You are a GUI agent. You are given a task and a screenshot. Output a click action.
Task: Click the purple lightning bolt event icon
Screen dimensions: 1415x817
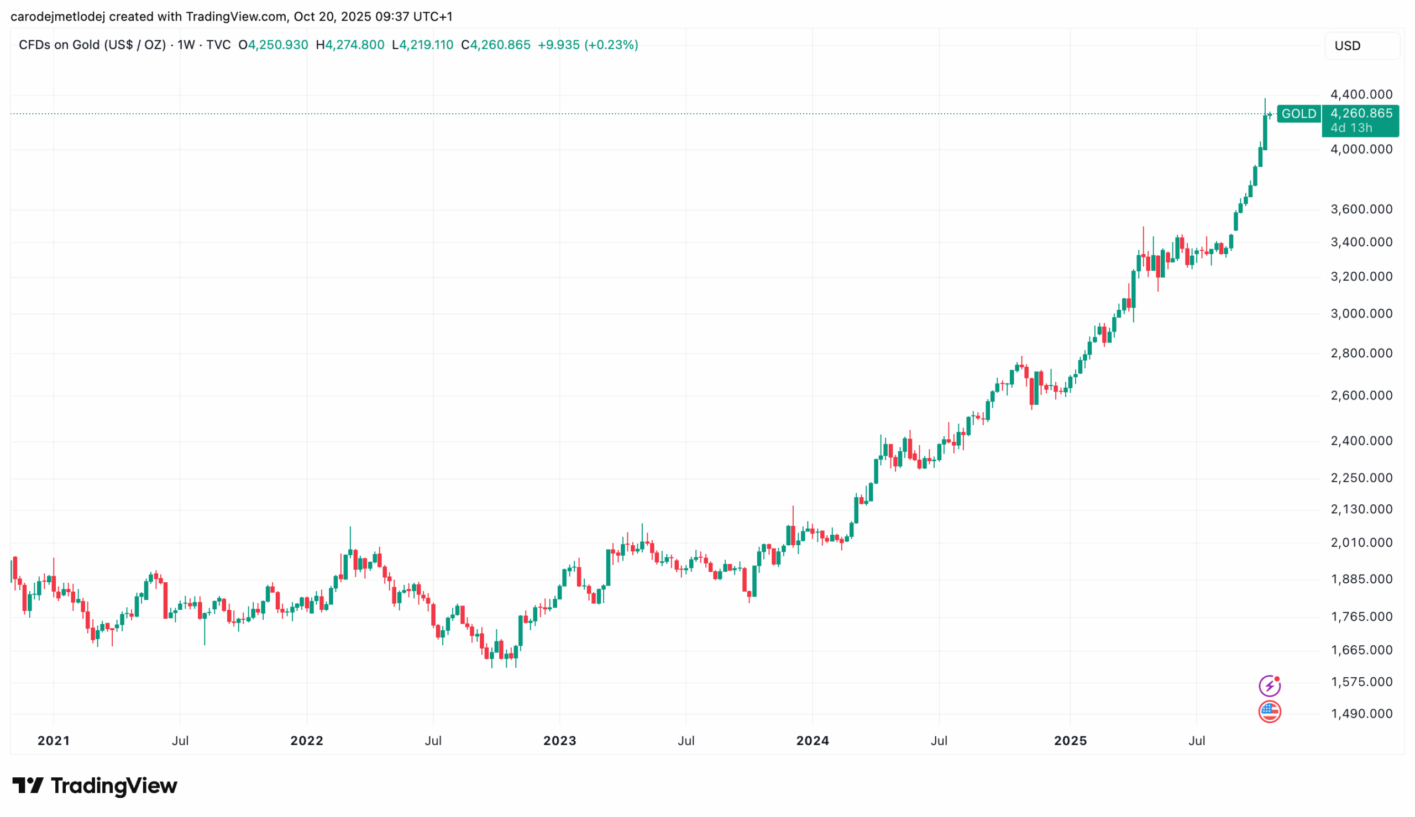coord(1269,686)
